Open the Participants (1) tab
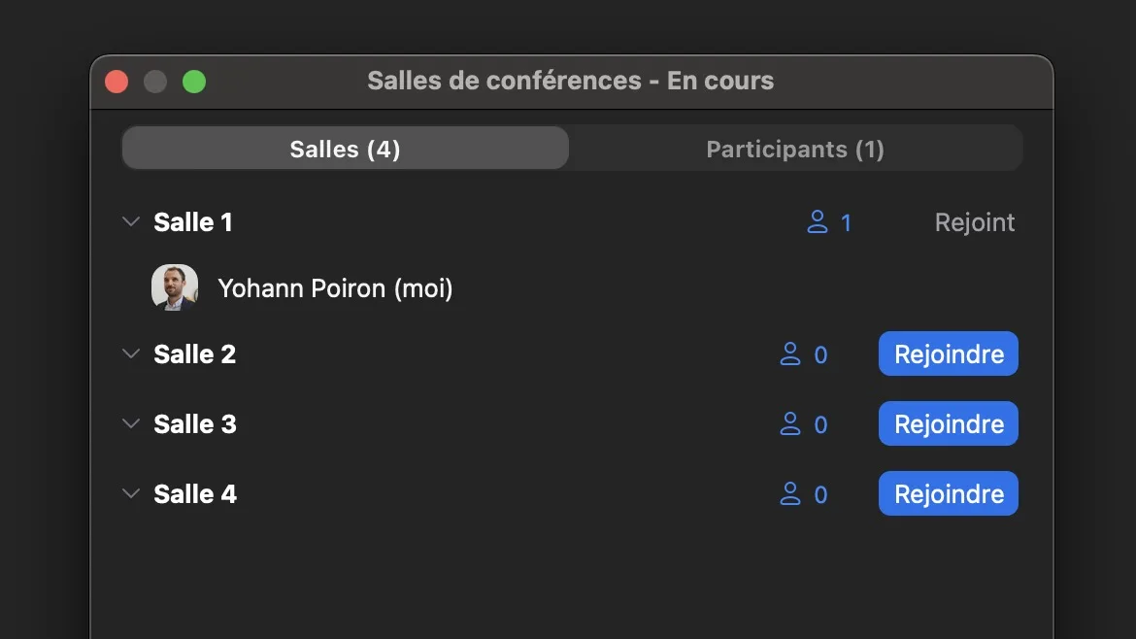The image size is (1136, 639). pos(795,149)
